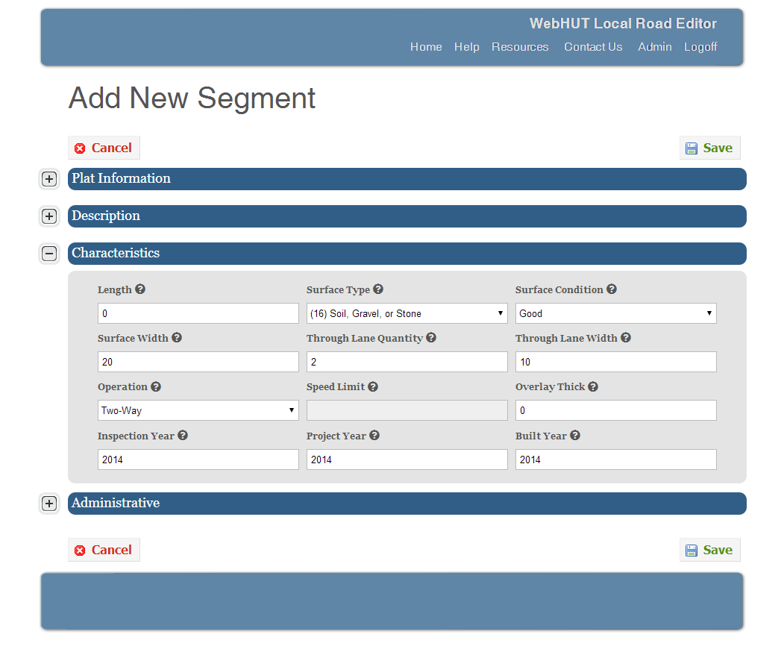Open the Help navigation link

click(x=466, y=46)
